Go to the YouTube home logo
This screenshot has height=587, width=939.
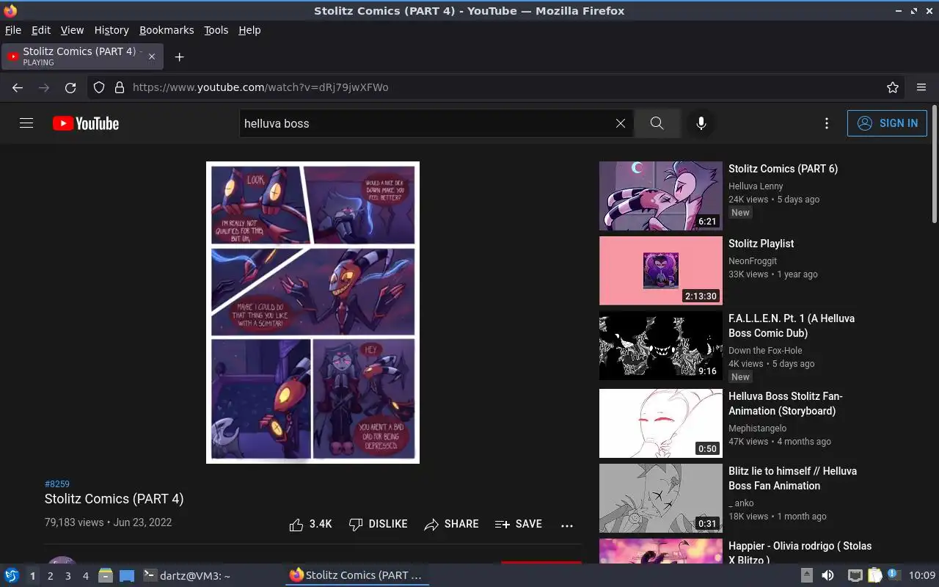pos(86,123)
